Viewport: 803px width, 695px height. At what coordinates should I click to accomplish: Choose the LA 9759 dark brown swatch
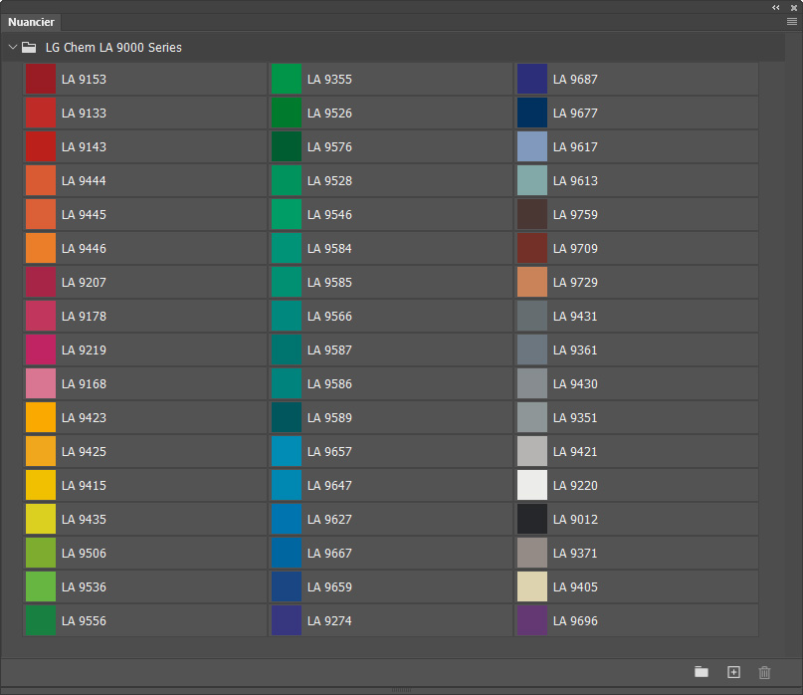(x=532, y=214)
